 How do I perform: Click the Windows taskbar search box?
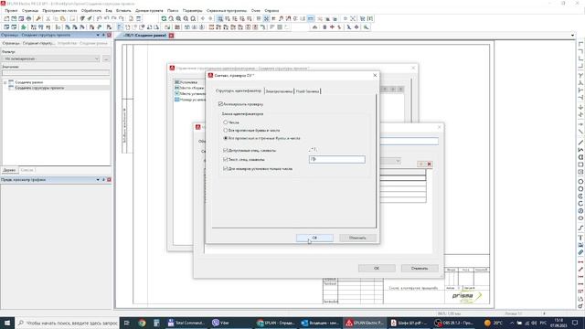click(x=67, y=323)
